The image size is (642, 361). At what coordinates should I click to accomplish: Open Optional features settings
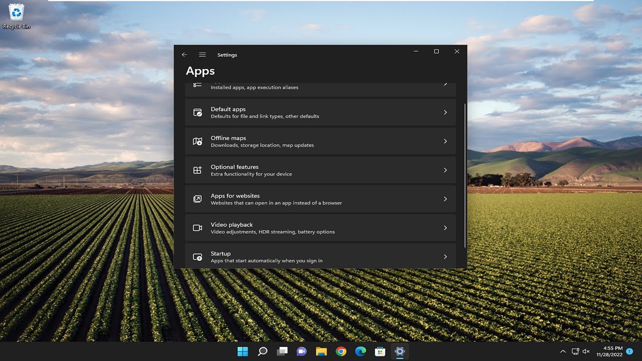320,170
